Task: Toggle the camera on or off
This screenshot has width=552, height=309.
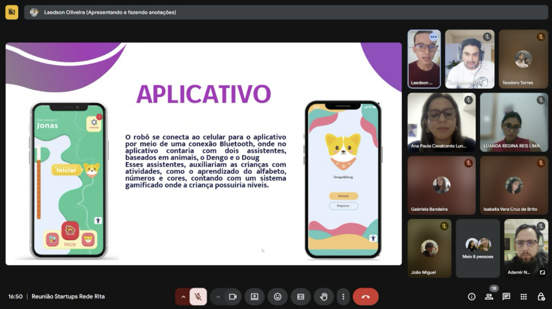Action: (233, 296)
